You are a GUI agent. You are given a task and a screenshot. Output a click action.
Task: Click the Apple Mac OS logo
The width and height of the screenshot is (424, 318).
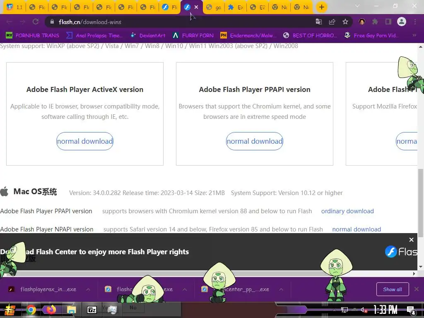pyautogui.click(x=4, y=191)
